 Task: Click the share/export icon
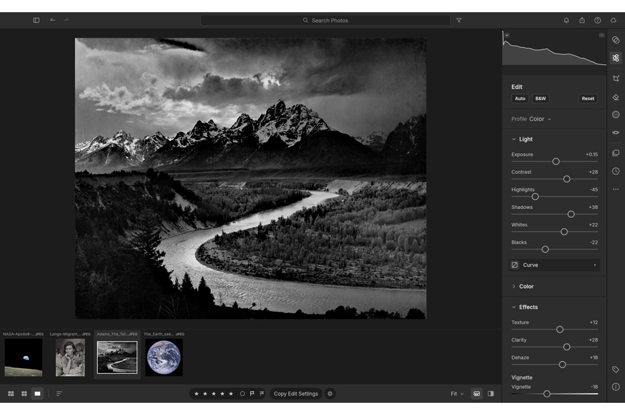[582, 20]
